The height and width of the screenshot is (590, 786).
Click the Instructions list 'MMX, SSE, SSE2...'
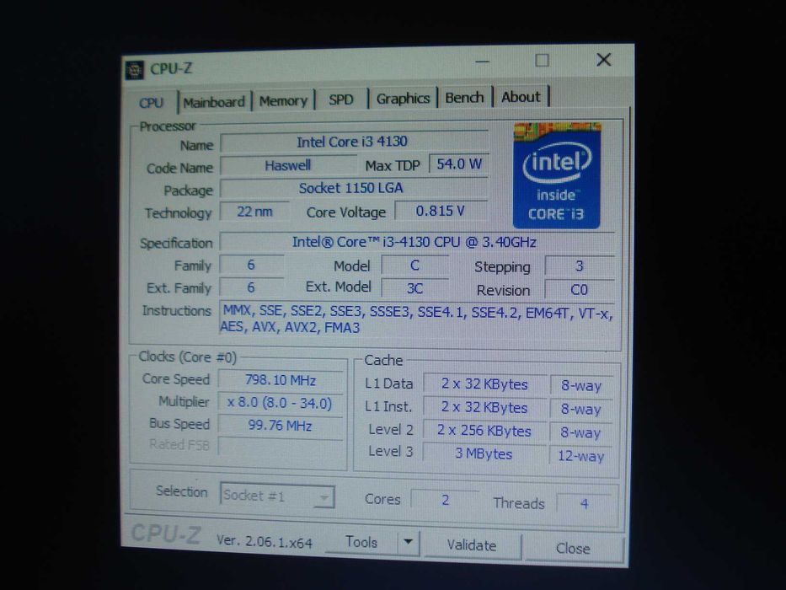417,319
